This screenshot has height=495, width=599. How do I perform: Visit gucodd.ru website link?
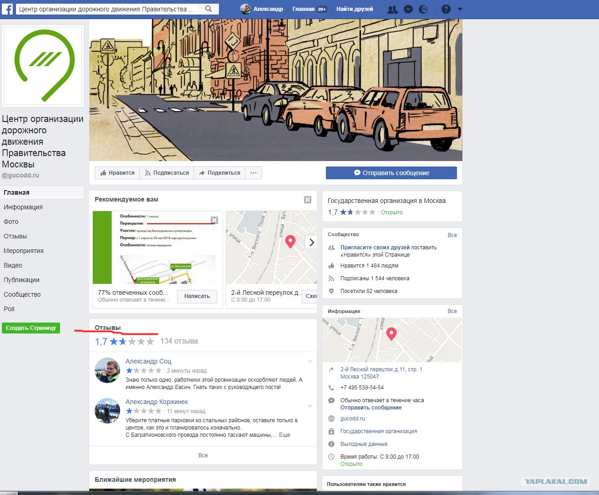tap(353, 419)
